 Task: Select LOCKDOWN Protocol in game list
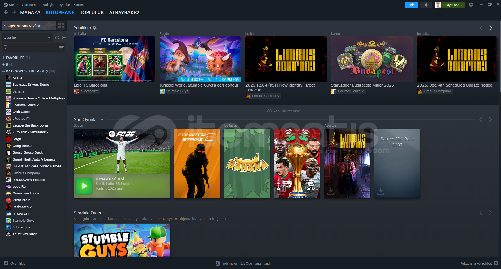[x=29, y=180]
